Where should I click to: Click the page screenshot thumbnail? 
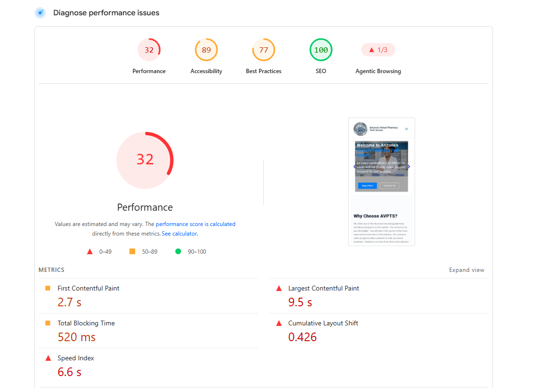point(382,182)
